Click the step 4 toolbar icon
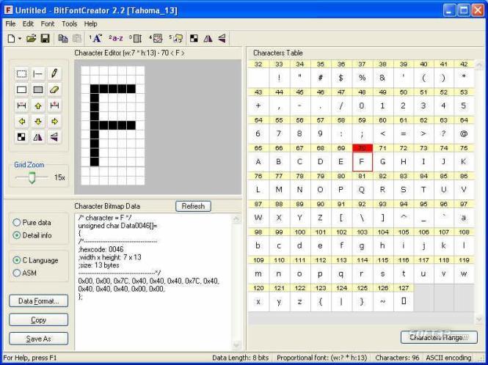The image size is (488, 365). point(156,39)
